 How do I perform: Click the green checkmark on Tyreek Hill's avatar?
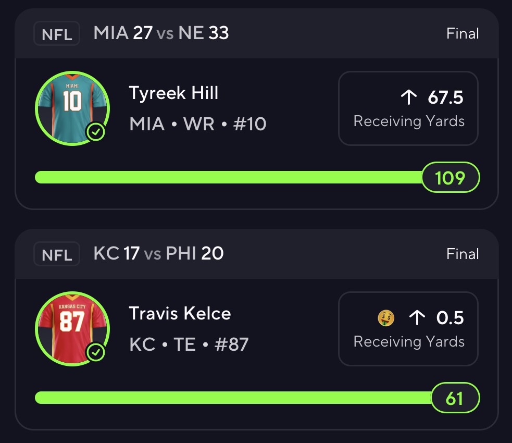[96, 132]
